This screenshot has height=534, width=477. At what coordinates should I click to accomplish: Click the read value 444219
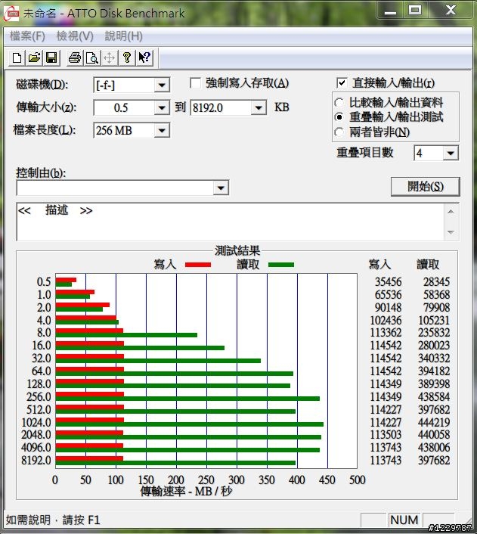tap(434, 423)
